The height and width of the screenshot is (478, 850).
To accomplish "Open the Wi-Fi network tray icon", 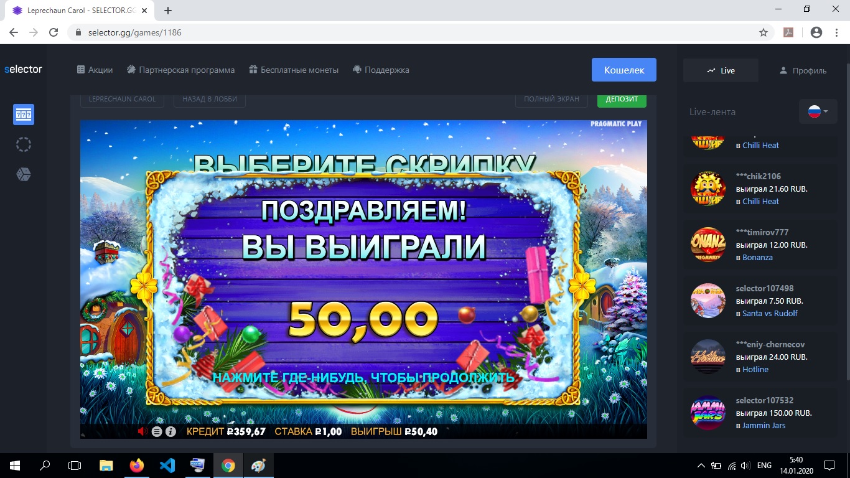I will [x=731, y=466].
